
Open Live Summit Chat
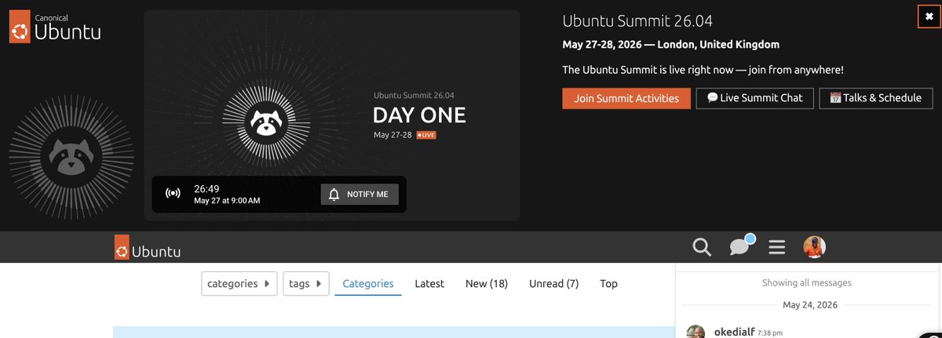(x=754, y=98)
